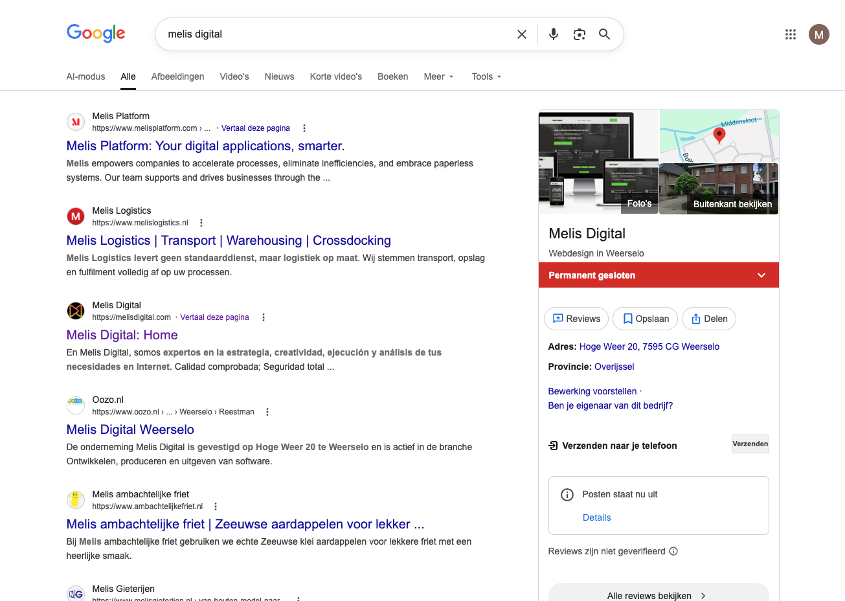845x601 pixels.
Task: Expand the 'Permanent gesloten' banner chevron
Action: [x=761, y=275]
